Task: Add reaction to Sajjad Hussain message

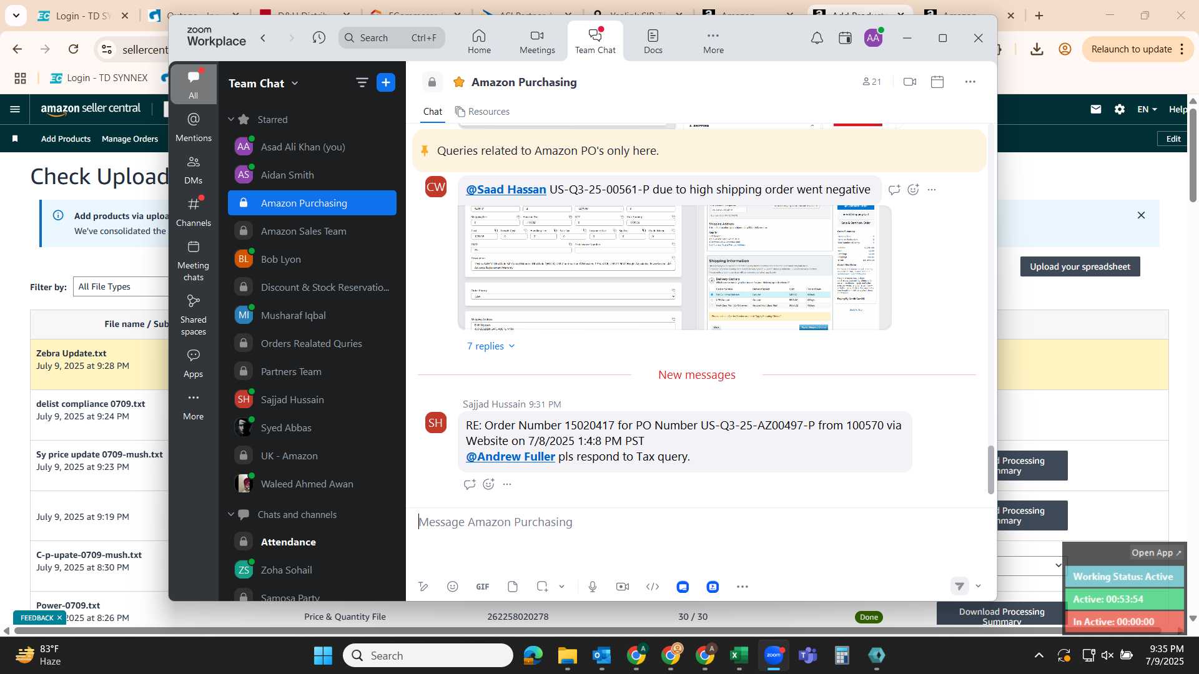Action: pyautogui.click(x=488, y=484)
